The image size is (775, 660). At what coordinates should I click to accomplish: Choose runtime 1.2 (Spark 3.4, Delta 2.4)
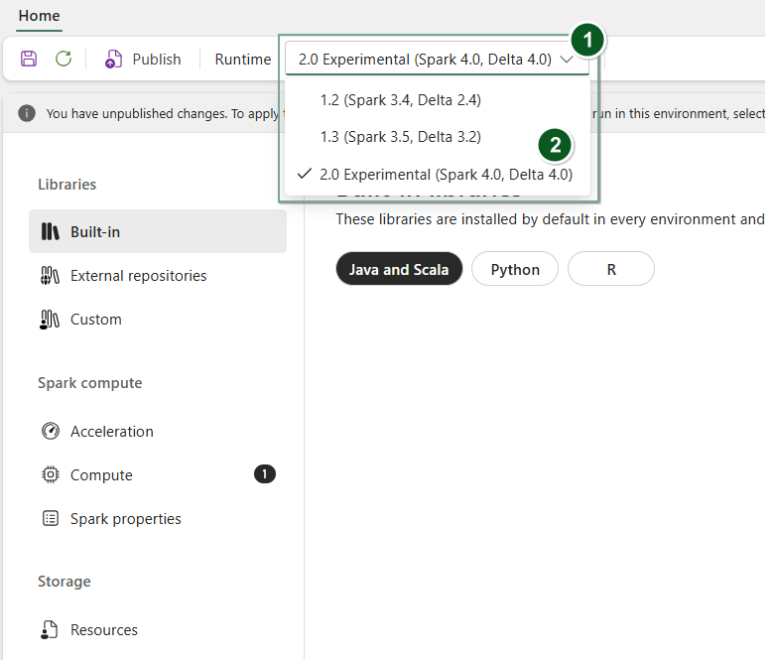tap(400, 100)
